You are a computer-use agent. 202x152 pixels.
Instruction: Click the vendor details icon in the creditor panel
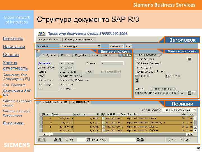click(189, 59)
